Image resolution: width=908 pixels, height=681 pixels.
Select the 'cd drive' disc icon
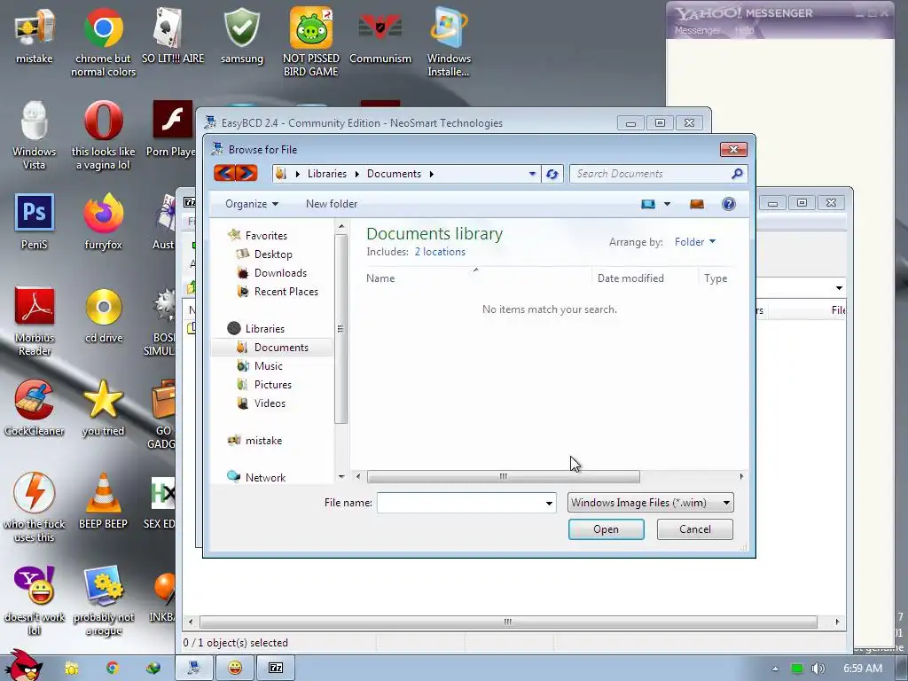pyautogui.click(x=103, y=315)
